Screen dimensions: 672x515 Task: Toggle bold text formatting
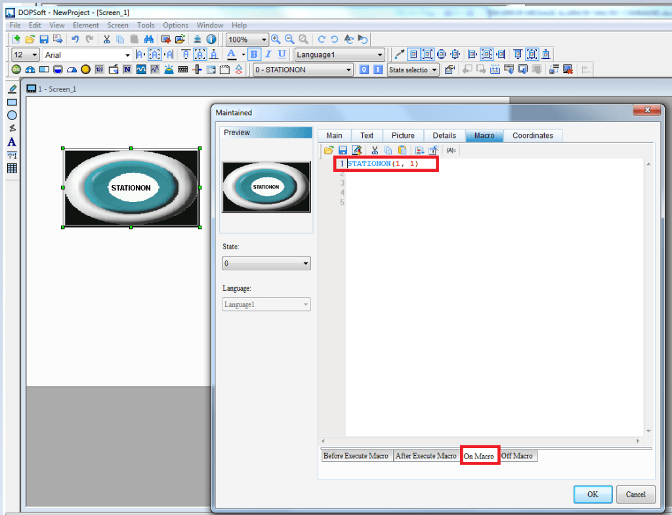click(254, 54)
